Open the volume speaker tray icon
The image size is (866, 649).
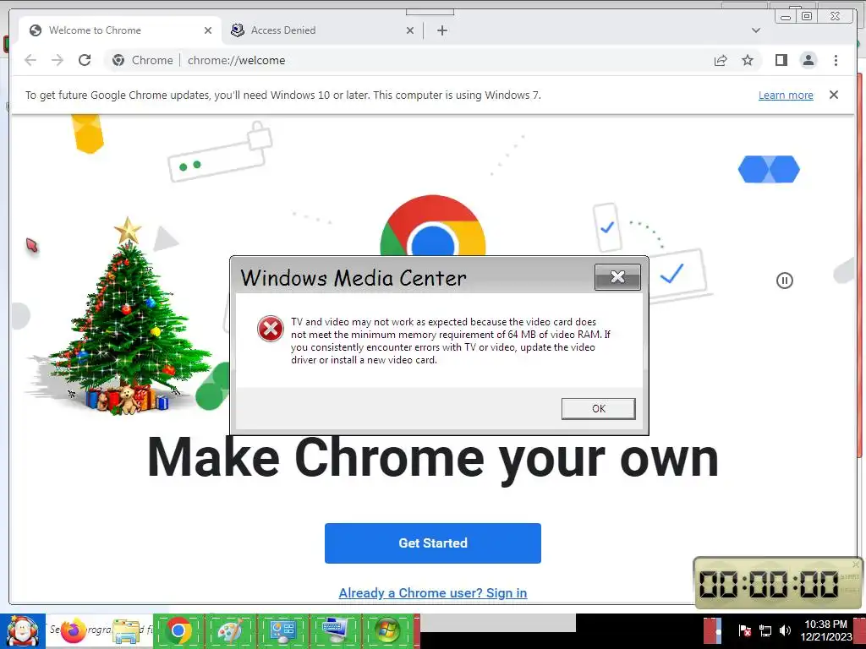tap(785, 630)
